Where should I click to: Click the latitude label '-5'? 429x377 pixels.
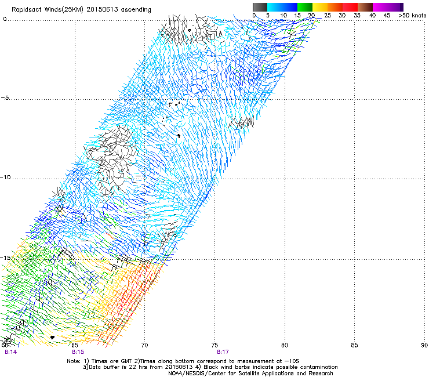tap(5, 98)
